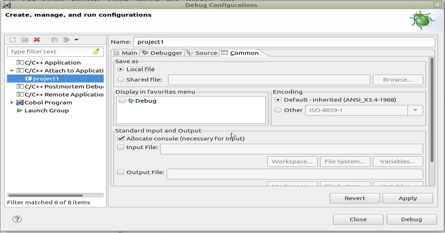This screenshot has height=233, width=445.
Task: Click the Duplicate launch configuration icon
Action: [x=25, y=40]
